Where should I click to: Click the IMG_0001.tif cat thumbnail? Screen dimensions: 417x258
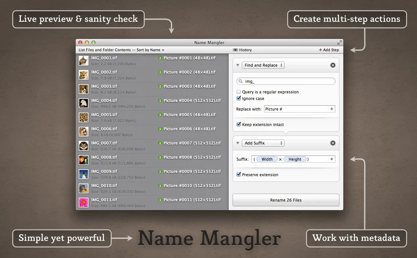pos(83,61)
